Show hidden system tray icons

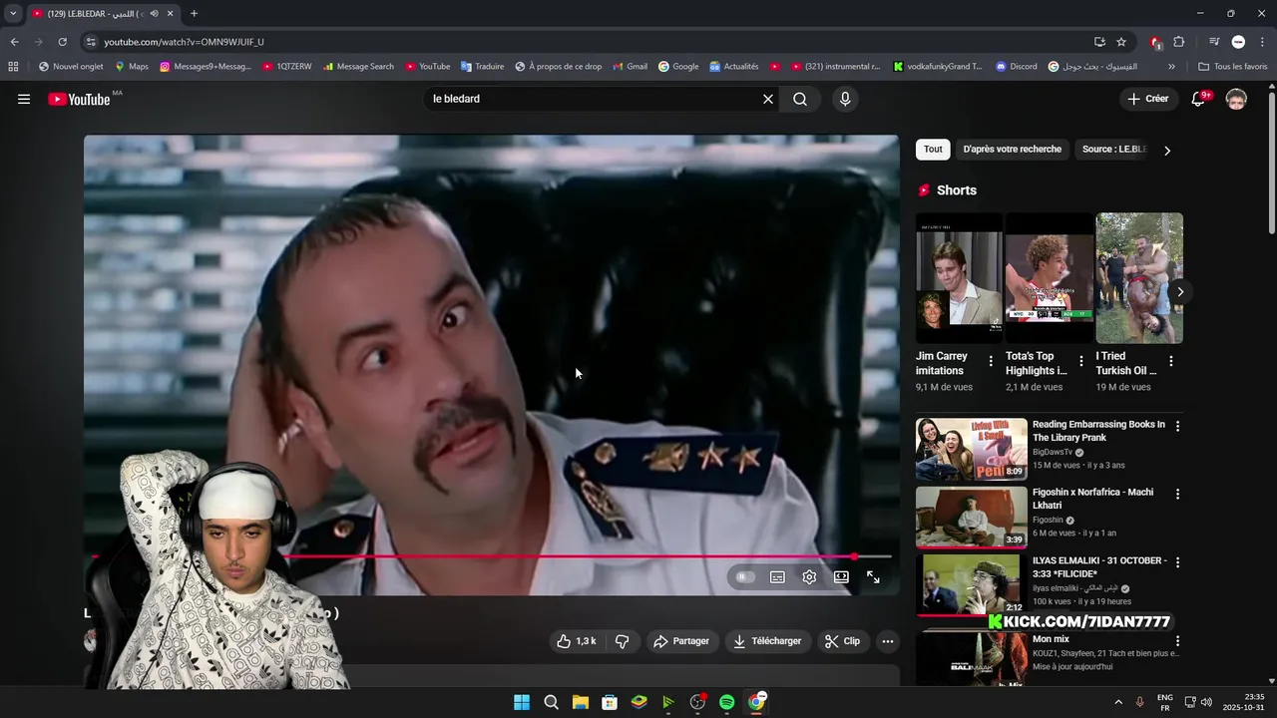click(1117, 702)
